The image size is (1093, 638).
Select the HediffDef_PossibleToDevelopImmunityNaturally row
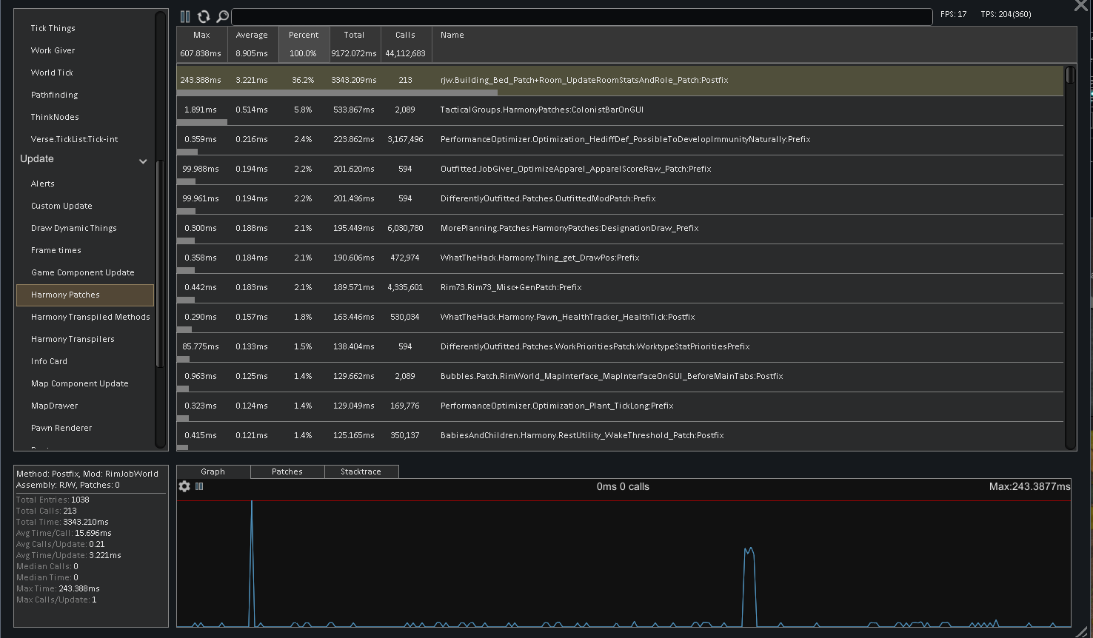[620, 140]
